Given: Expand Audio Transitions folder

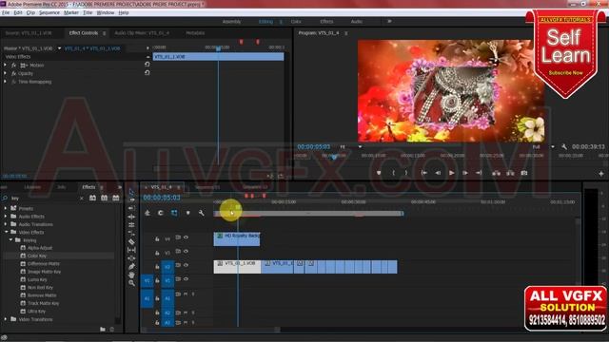Looking at the screenshot, I should point(6,224).
